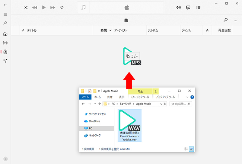The width and height of the screenshot is (242, 164).
Task: Open the account profile icon at sidebar bottom
Action: [x=6, y=159]
